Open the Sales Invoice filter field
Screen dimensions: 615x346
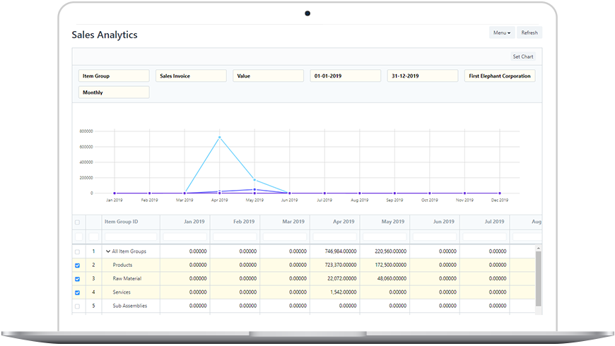click(x=191, y=76)
